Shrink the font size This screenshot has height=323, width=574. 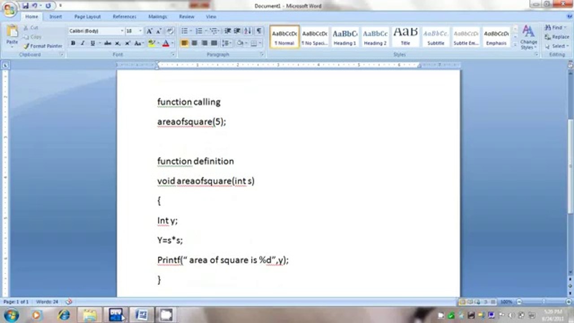[159, 31]
